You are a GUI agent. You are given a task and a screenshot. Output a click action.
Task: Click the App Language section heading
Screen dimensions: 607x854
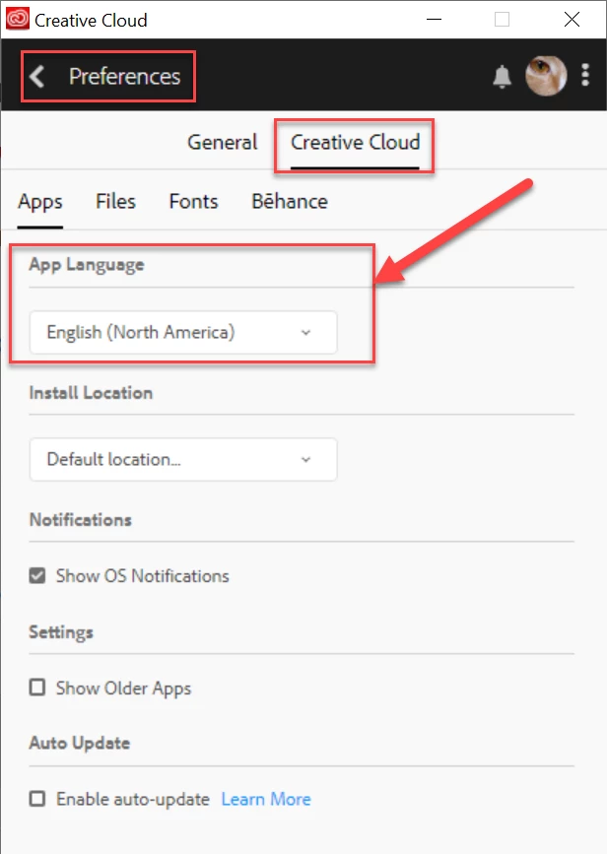pyautogui.click(x=87, y=265)
